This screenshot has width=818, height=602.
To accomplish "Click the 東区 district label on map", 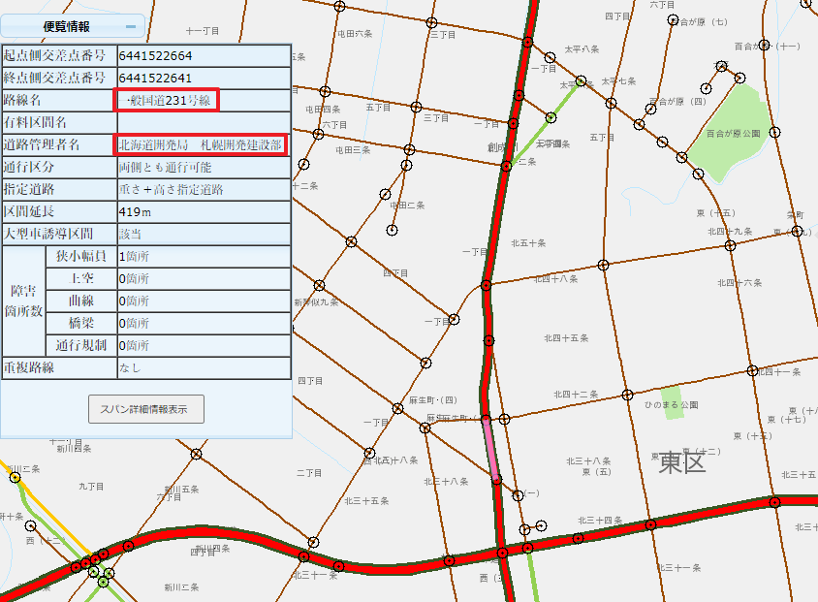I will click(x=682, y=462).
